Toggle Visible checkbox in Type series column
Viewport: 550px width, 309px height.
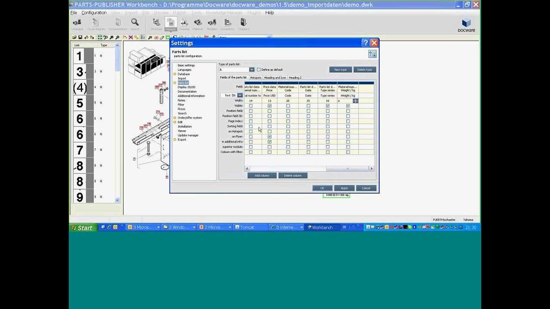(327, 106)
